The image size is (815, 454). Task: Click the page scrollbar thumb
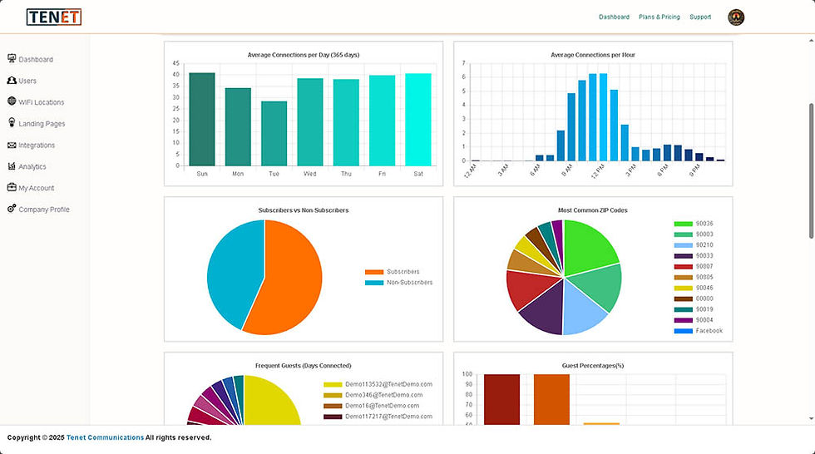coord(812,171)
